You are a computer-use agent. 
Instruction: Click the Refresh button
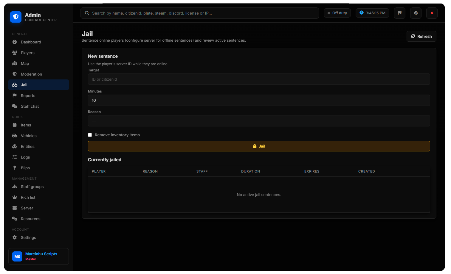pos(421,36)
